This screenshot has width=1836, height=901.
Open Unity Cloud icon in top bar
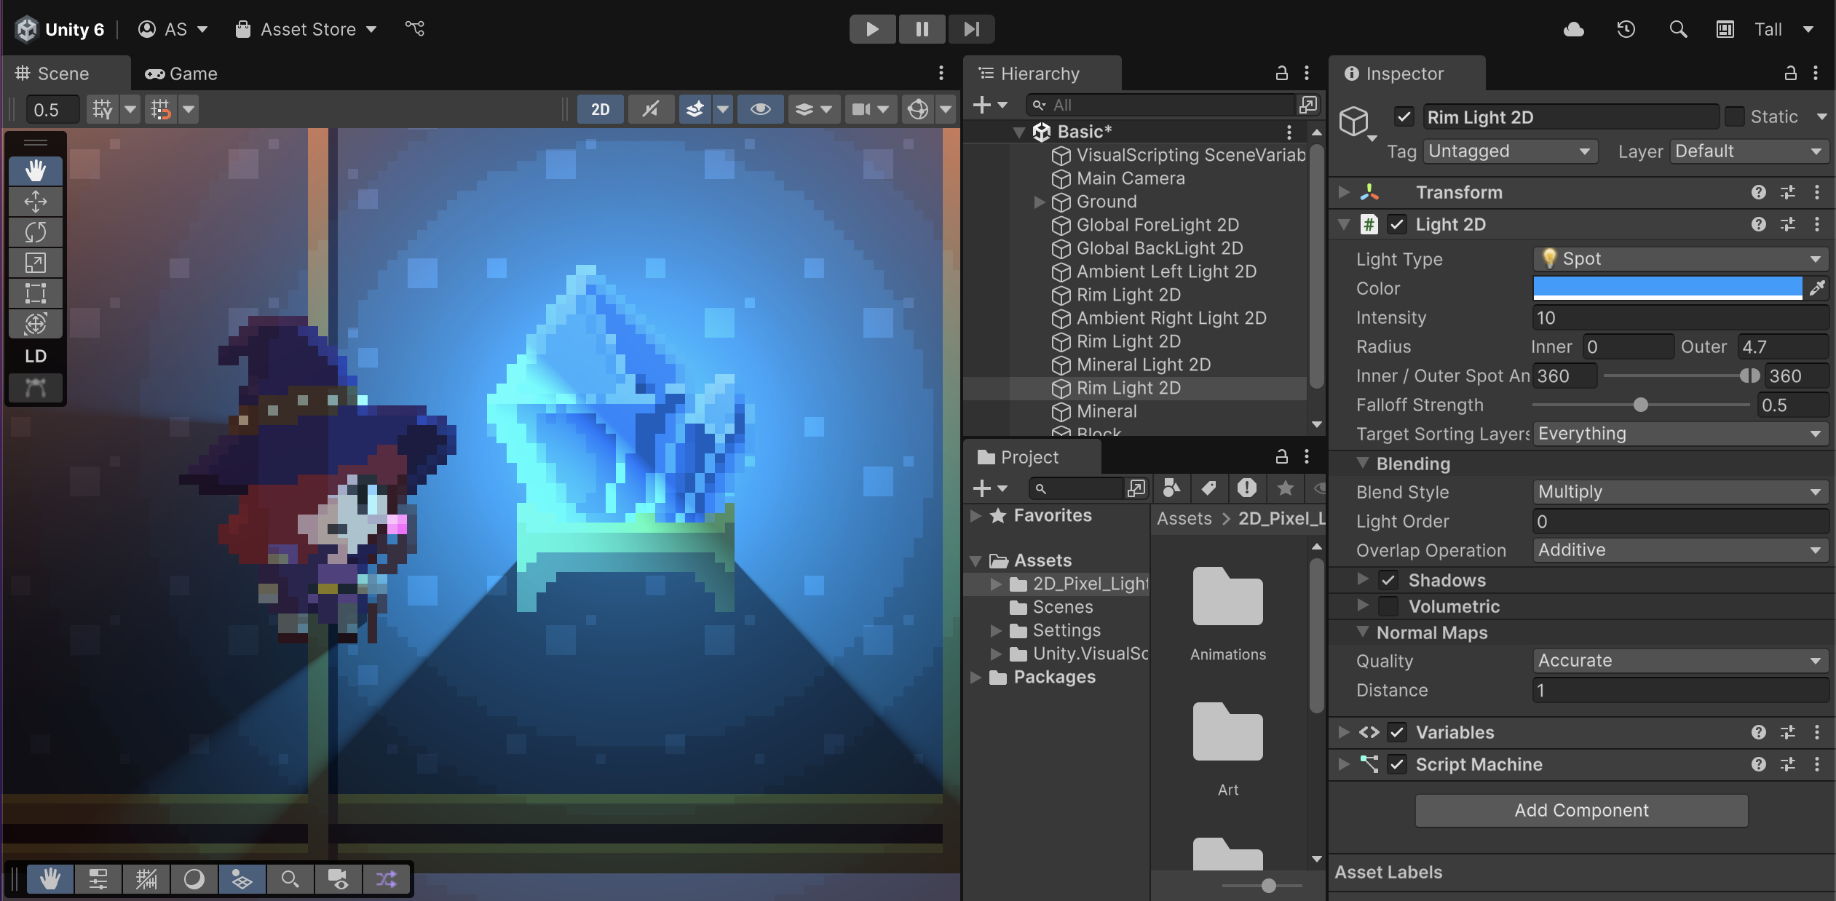pos(1573,29)
